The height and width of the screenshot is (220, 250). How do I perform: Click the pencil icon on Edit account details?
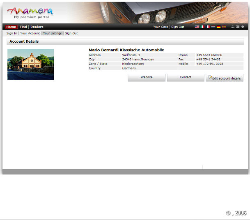point(210,78)
